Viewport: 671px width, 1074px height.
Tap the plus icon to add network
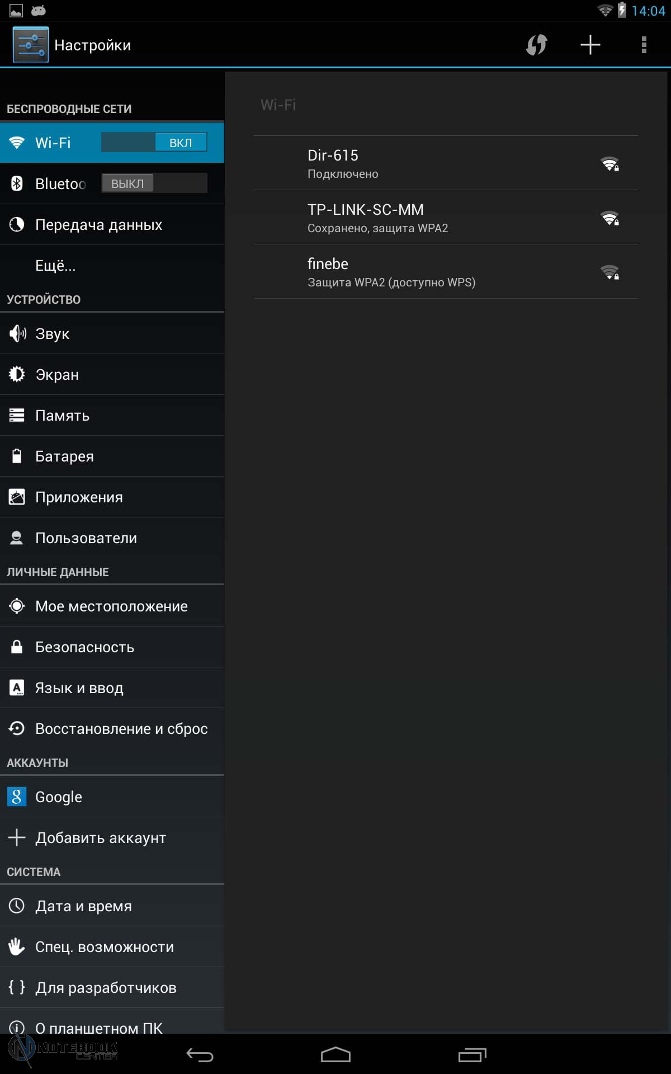(590, 45)
